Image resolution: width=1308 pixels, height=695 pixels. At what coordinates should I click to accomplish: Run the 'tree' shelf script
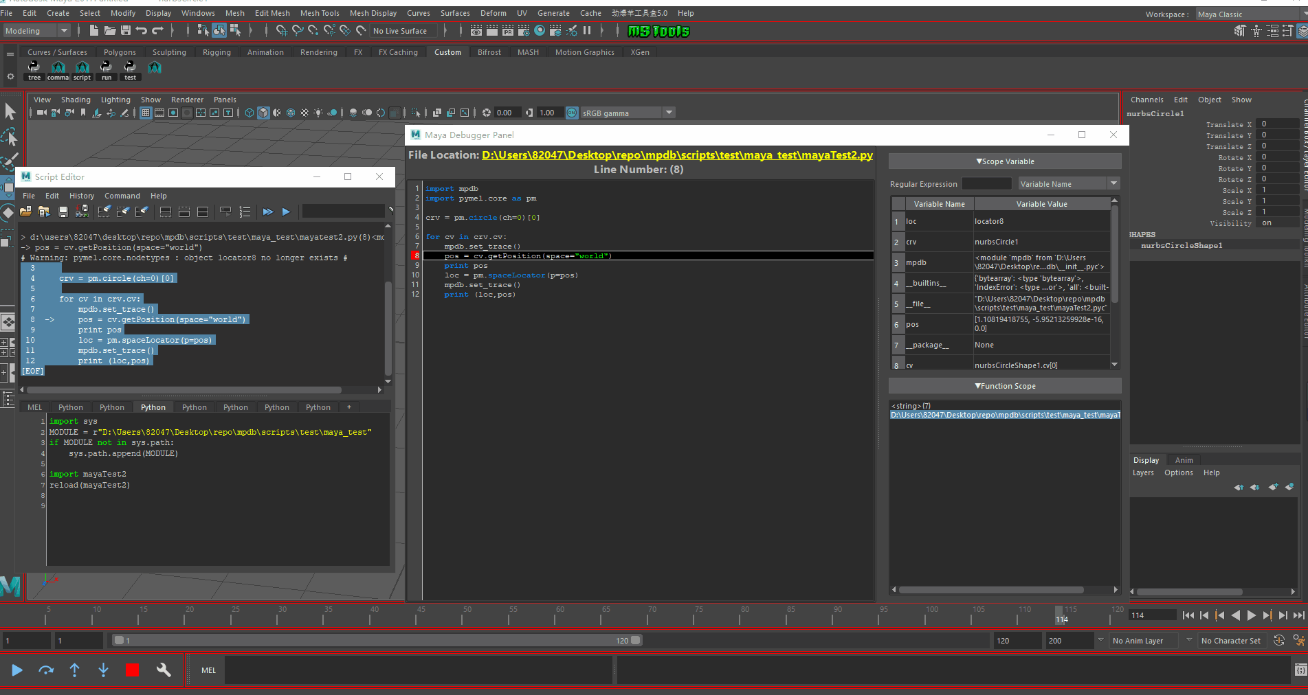[x=34, y=70]
